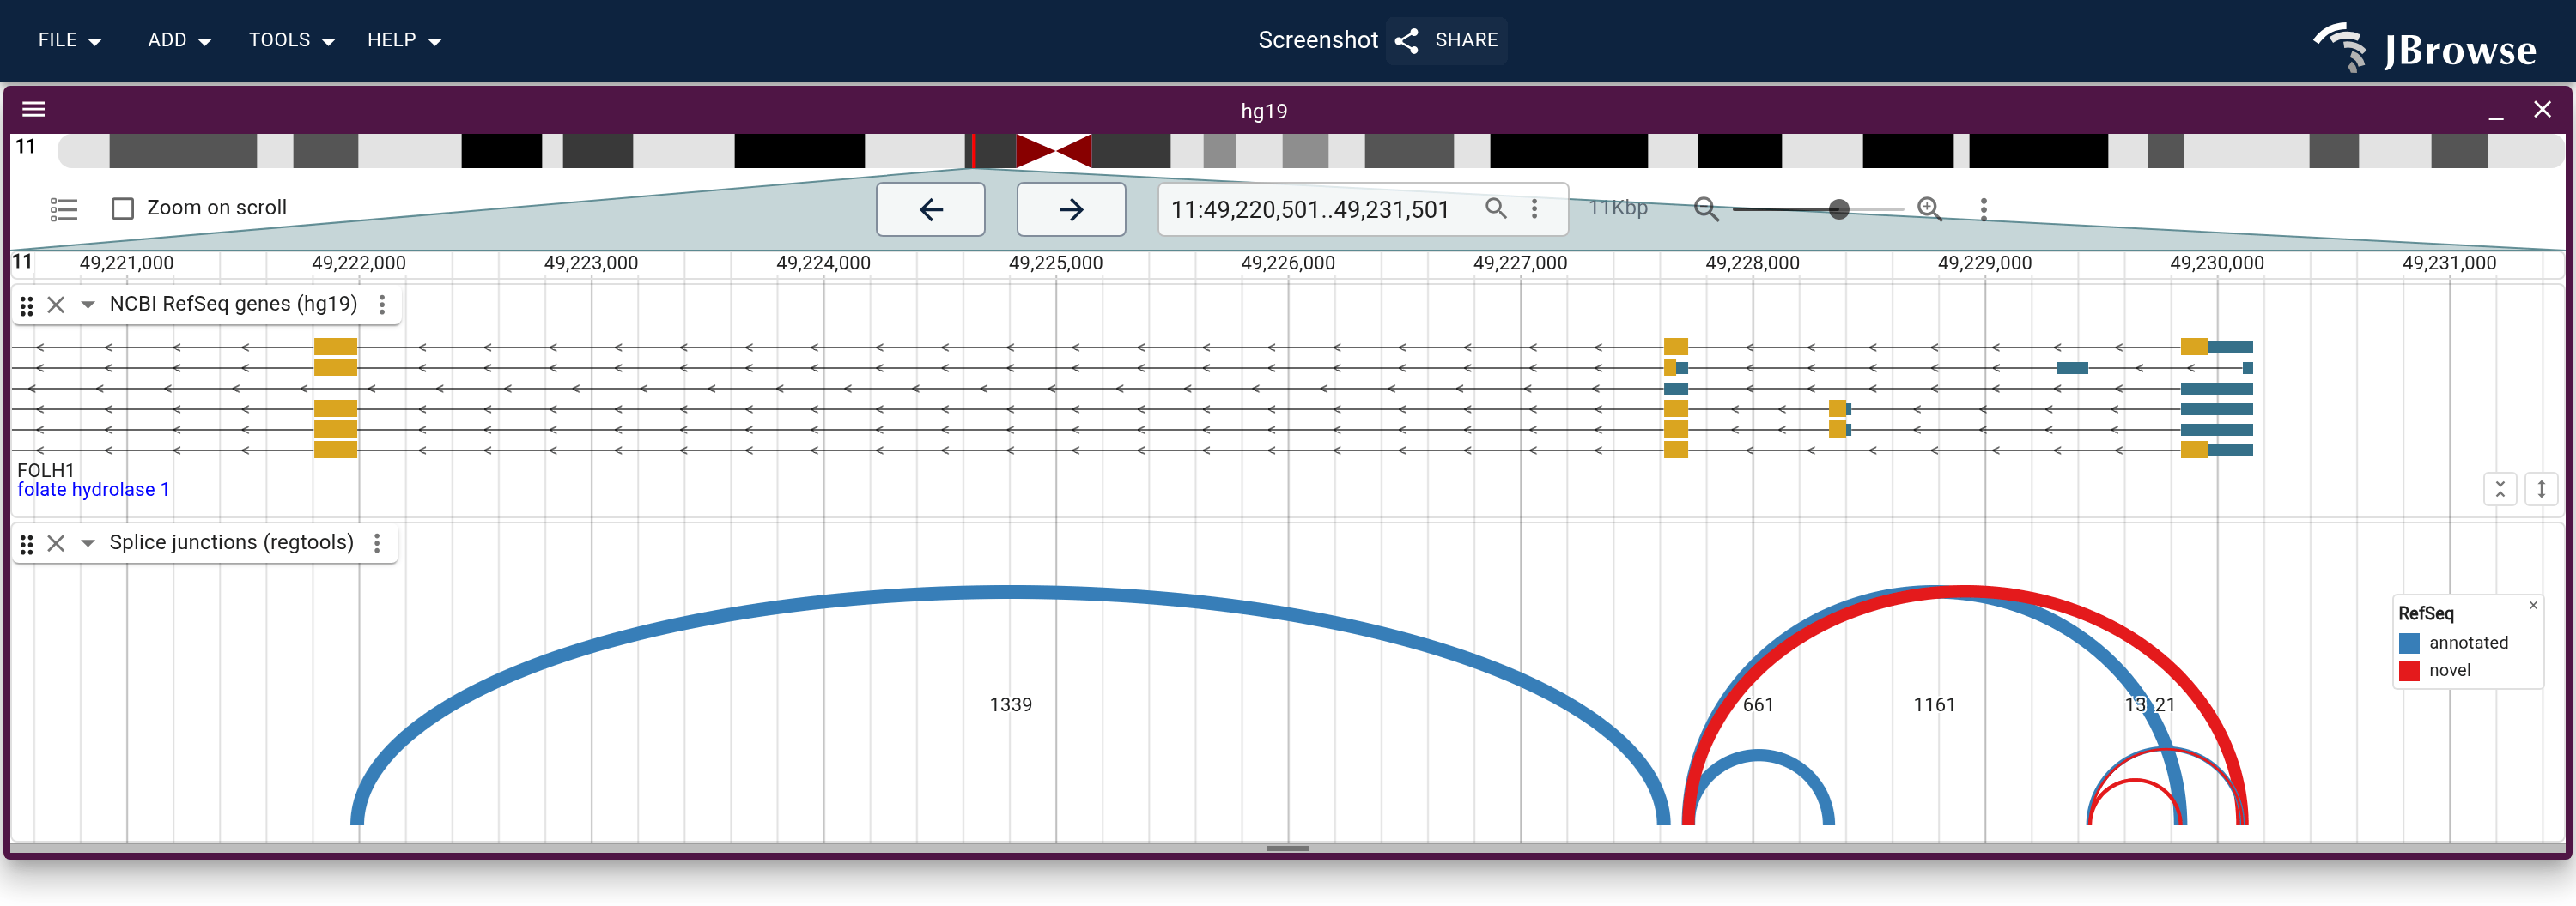Open the location box options menu
The image size is (2576, 906).
click(1534, 208)
